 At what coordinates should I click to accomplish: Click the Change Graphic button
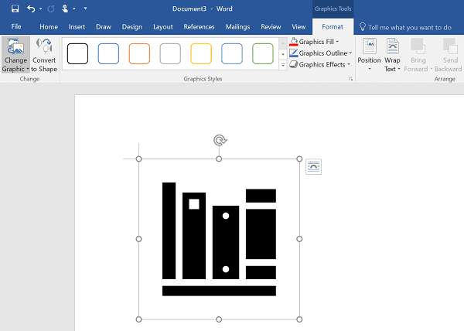15,55
